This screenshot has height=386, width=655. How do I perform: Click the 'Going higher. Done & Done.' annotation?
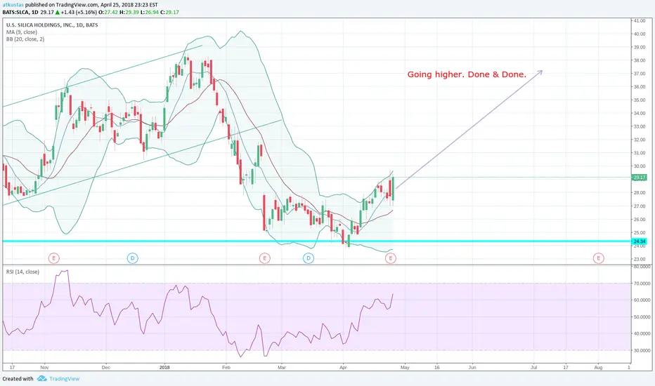pyautogui.click(x=467, y=74)
